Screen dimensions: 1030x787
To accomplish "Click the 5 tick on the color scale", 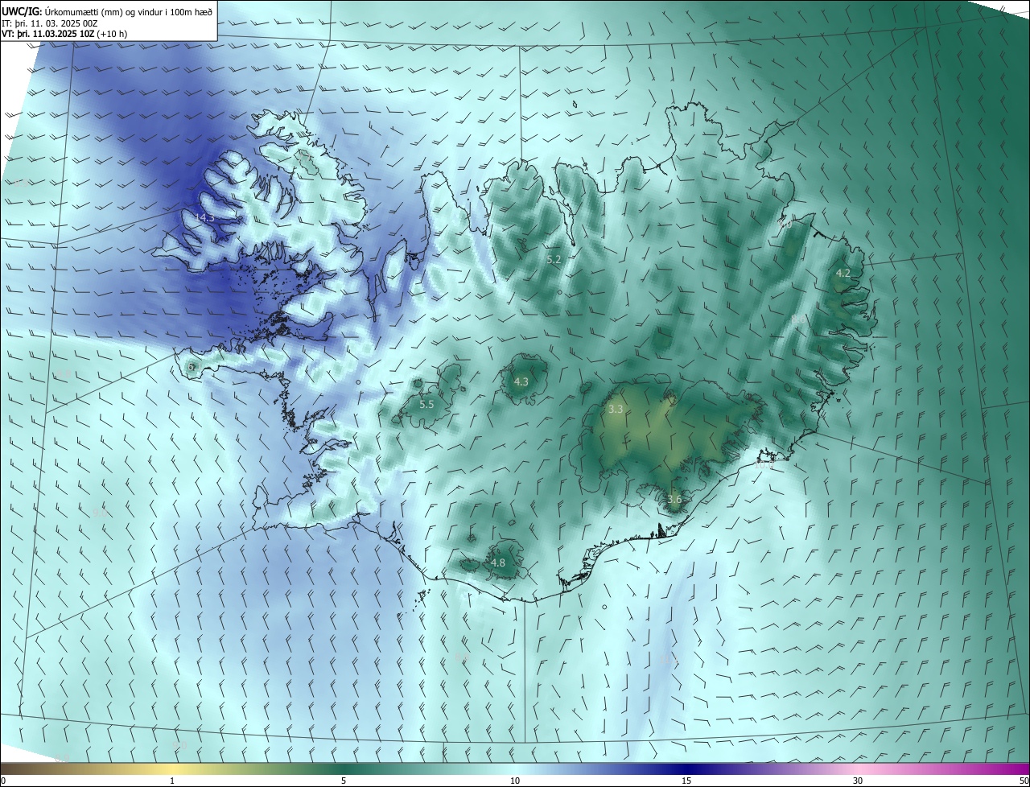I will coord(344,781).
